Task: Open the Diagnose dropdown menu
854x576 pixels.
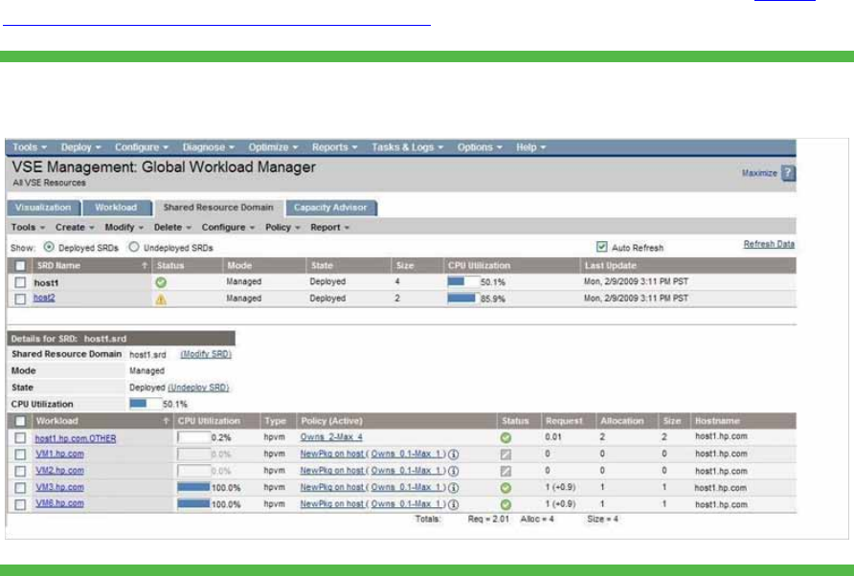Action: pos(208,147)
